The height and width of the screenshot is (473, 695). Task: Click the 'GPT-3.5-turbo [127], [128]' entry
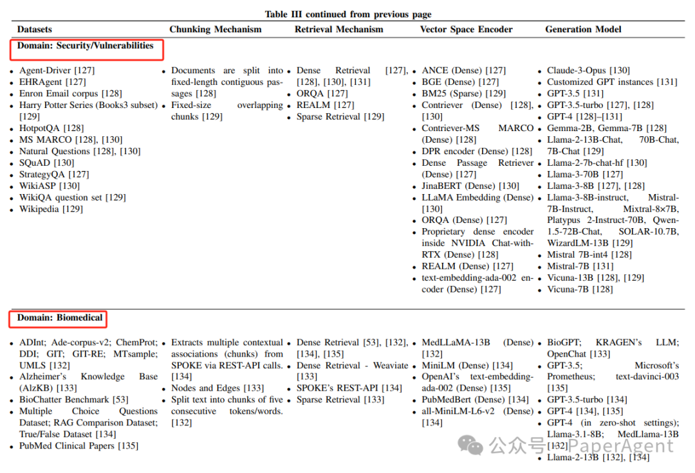coord(600,105)
